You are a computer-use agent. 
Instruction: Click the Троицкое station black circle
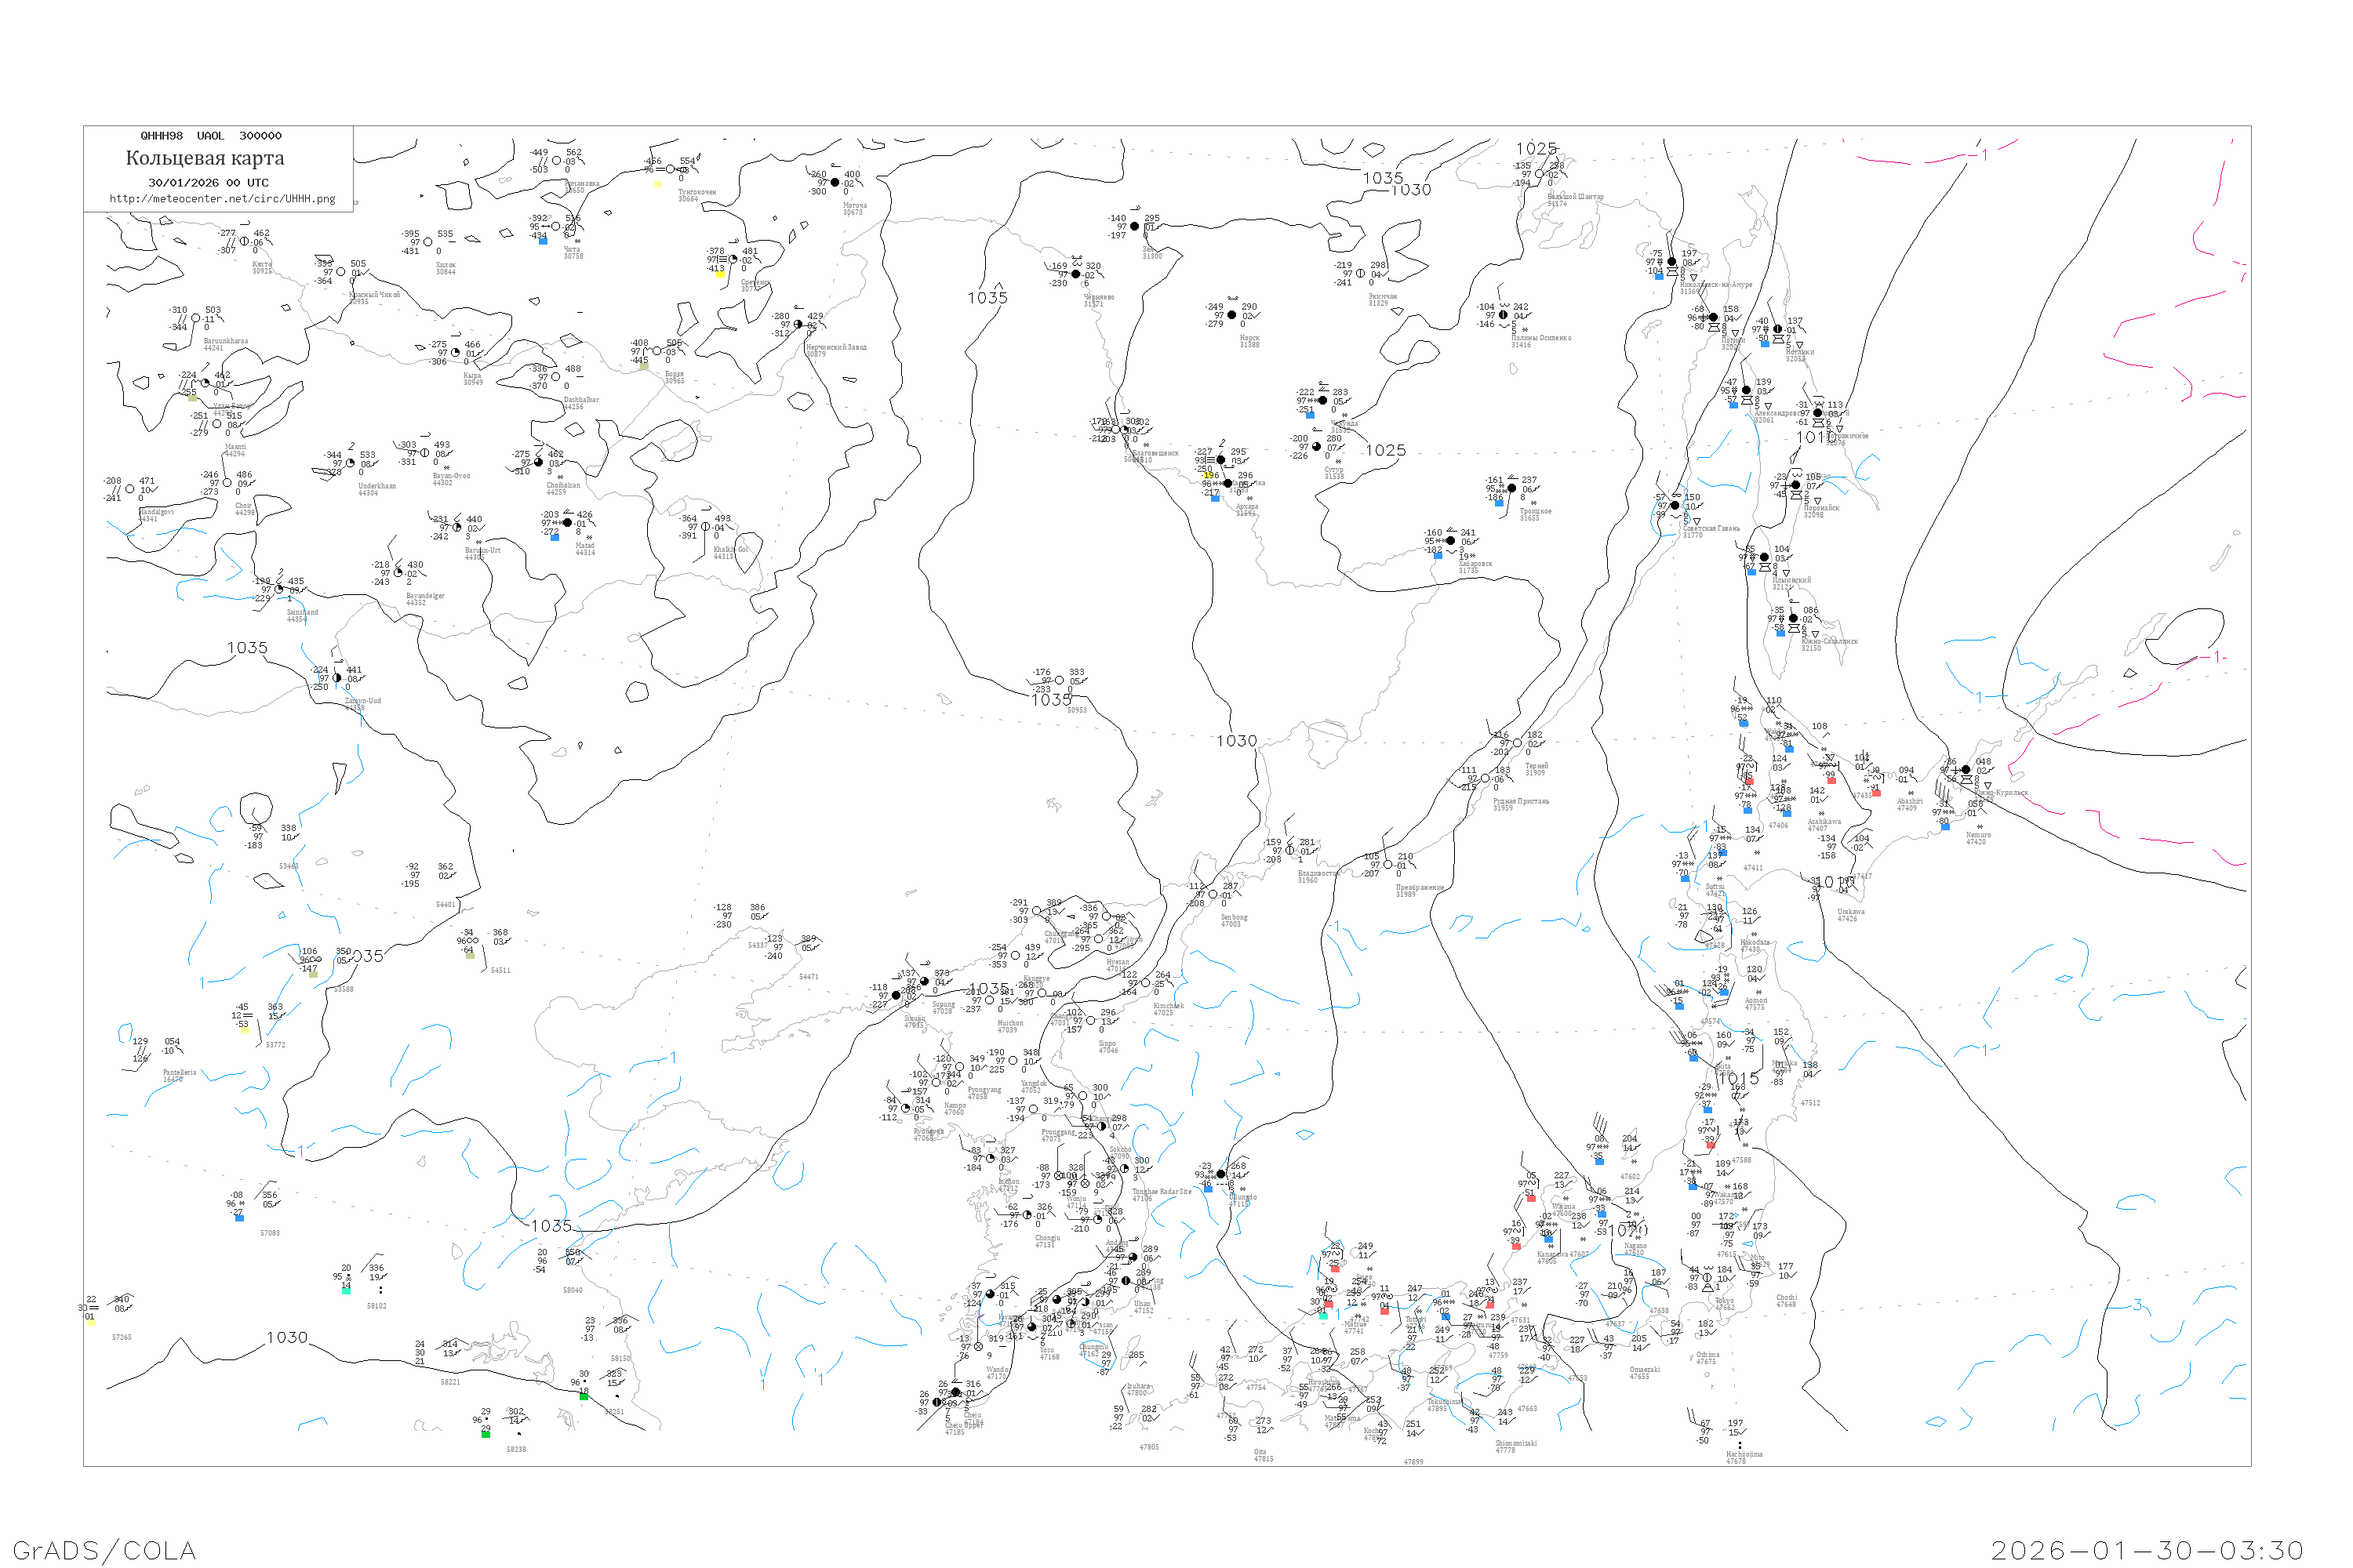point(1511,488)
